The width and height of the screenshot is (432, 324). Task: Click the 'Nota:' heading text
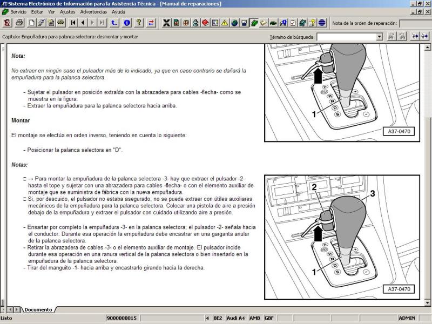18,56
